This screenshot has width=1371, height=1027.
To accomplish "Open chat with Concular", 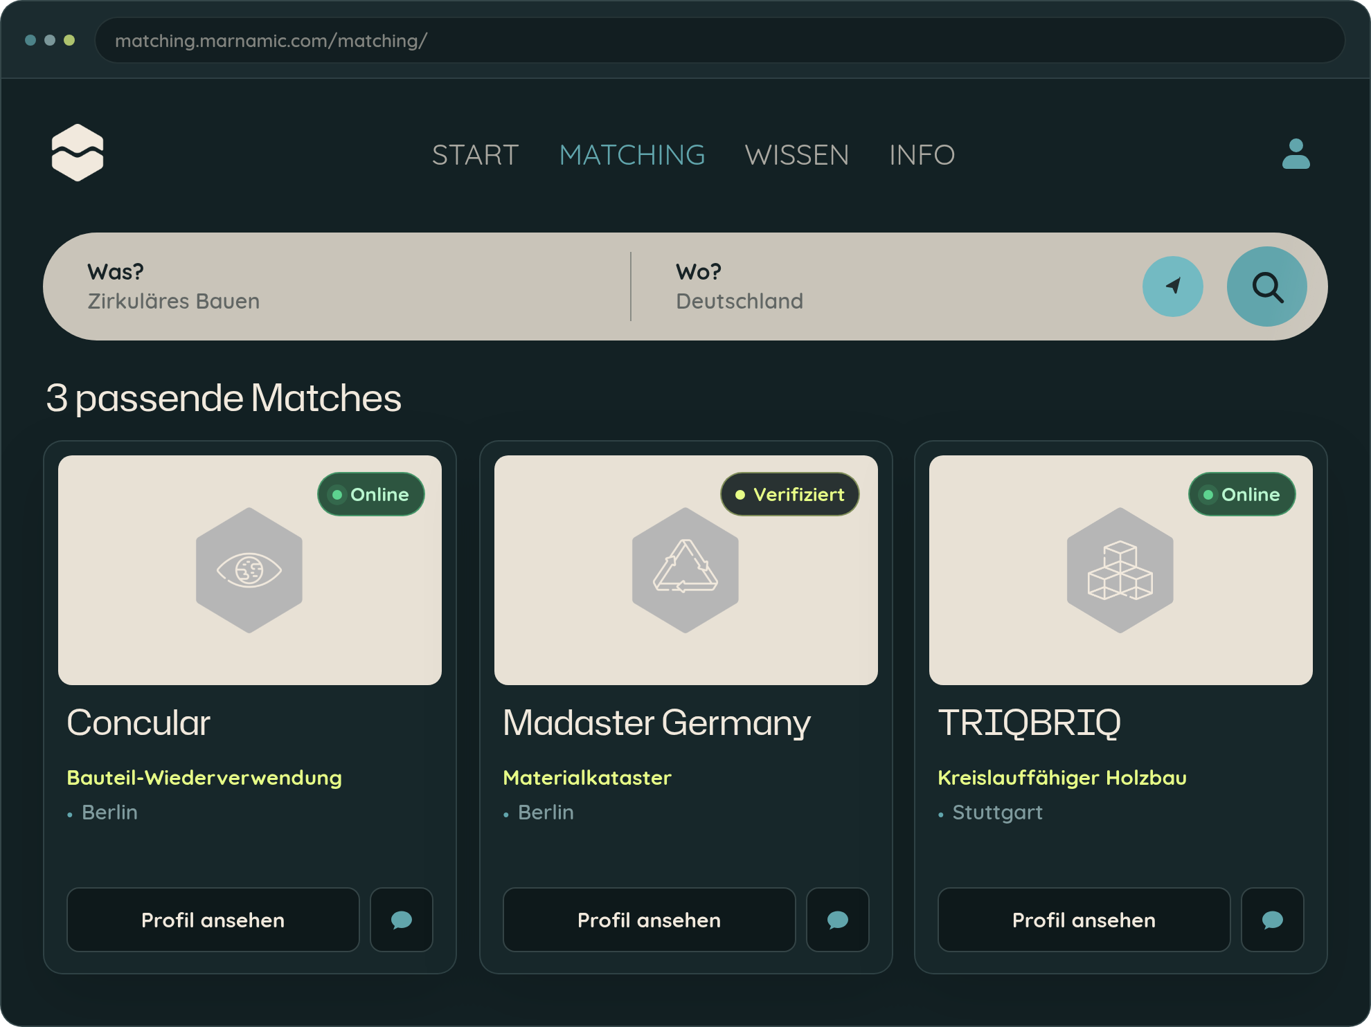I will click(x=402, y=920).
